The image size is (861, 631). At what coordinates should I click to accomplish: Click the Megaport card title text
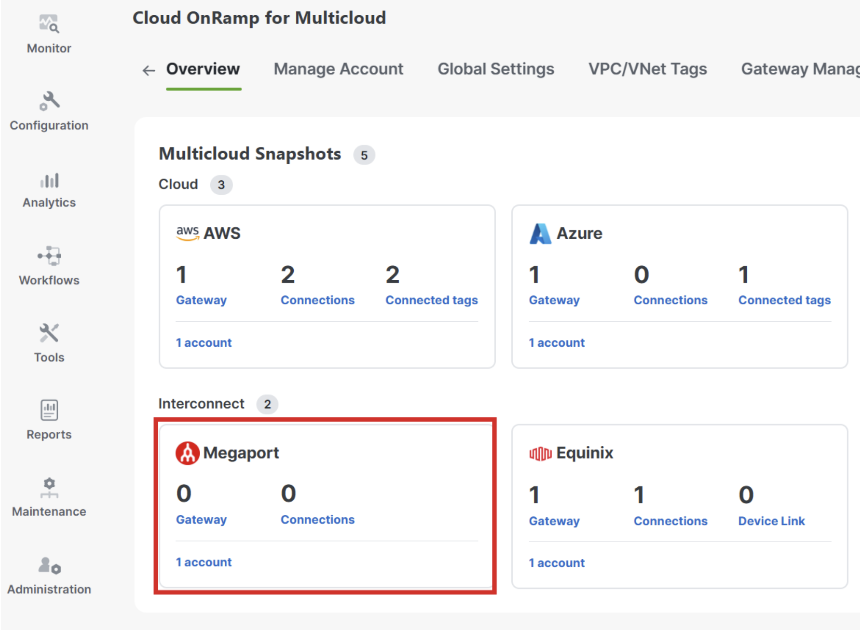[x=241, y=453]
